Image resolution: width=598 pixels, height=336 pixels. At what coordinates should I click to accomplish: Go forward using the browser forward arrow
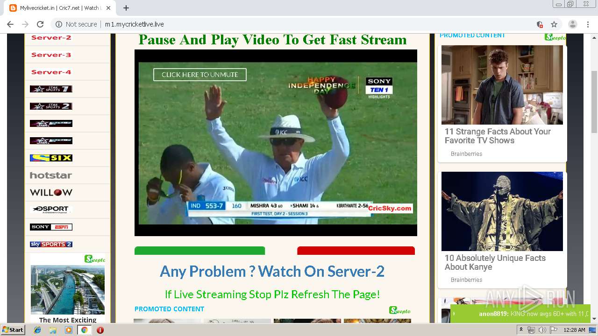coord(25,24)
